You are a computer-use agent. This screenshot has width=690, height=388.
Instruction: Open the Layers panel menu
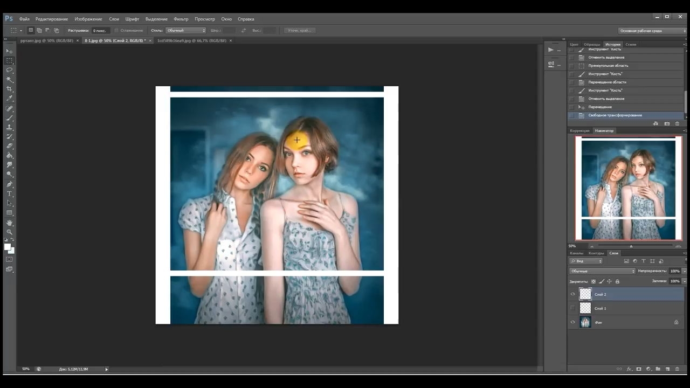685,253
